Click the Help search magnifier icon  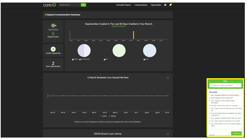point(212,85)
